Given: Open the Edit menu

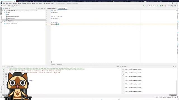Looking at the screenshot, I should coord(7,3).
